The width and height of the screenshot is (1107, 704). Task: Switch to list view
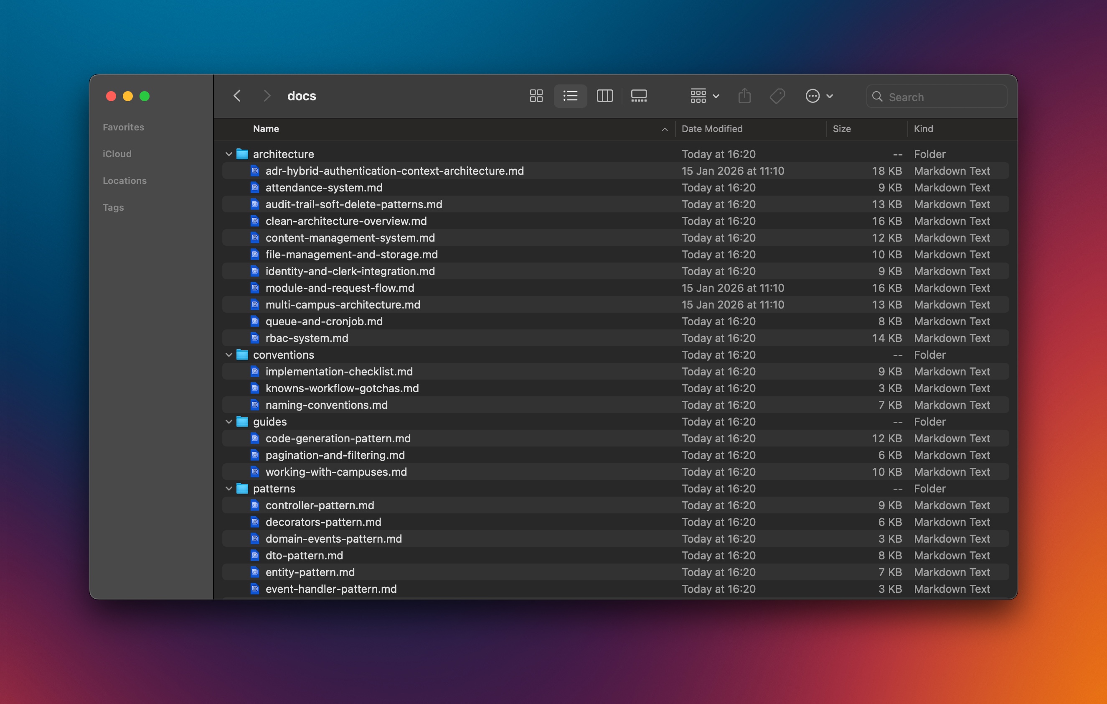tap(570, 96)
